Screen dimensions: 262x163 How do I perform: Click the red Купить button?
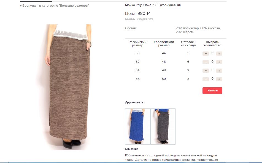click(212, 91)
